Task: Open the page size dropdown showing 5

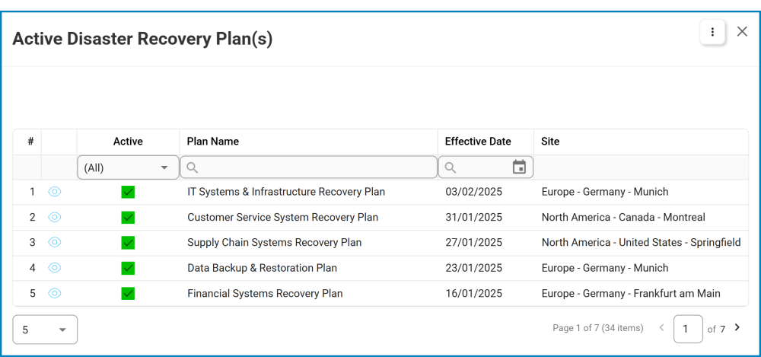Action: click(x=45, y=330)
